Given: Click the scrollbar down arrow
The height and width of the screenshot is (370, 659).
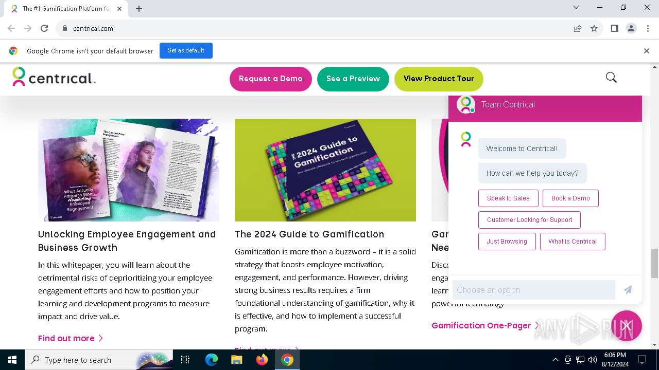Looking at the screenshot, I should click(x=654, y=345).
